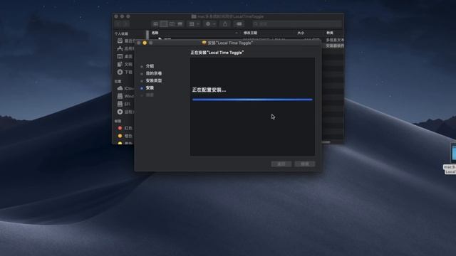Select the orange tag in sidebar
Image resolution: width=456 pixels, height=256 pixels.
pyautogui.click(x=125, y=136)
